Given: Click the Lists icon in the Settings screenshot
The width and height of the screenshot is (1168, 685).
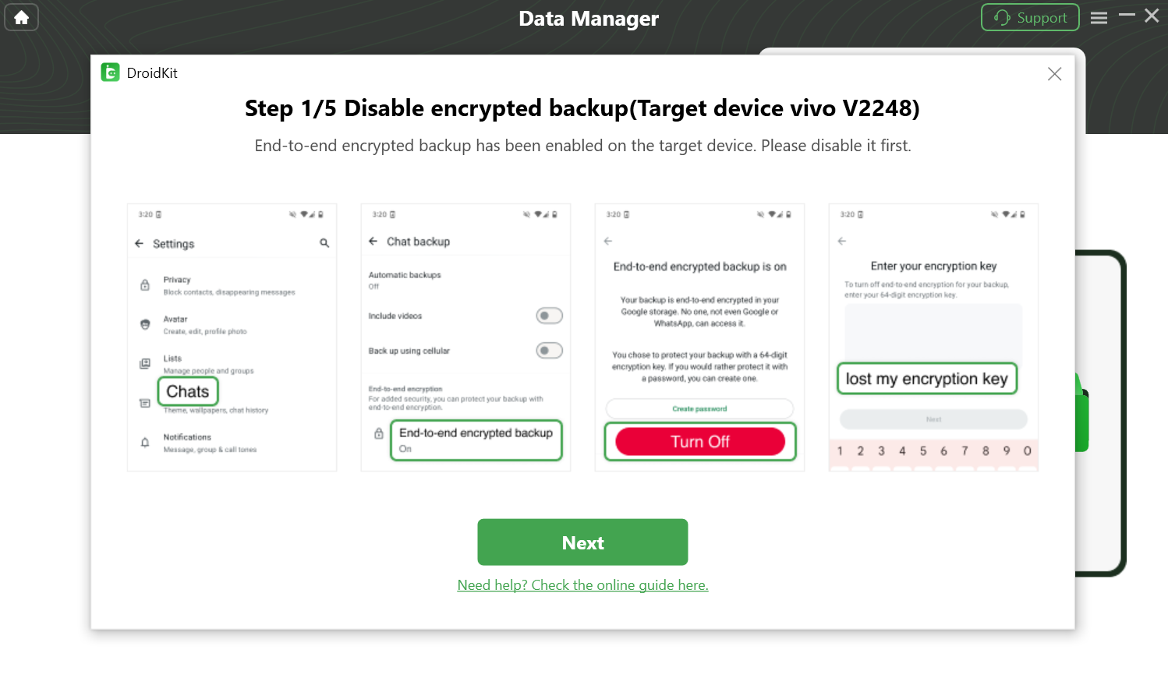Looking at the screenshot, I should [144, 363].
